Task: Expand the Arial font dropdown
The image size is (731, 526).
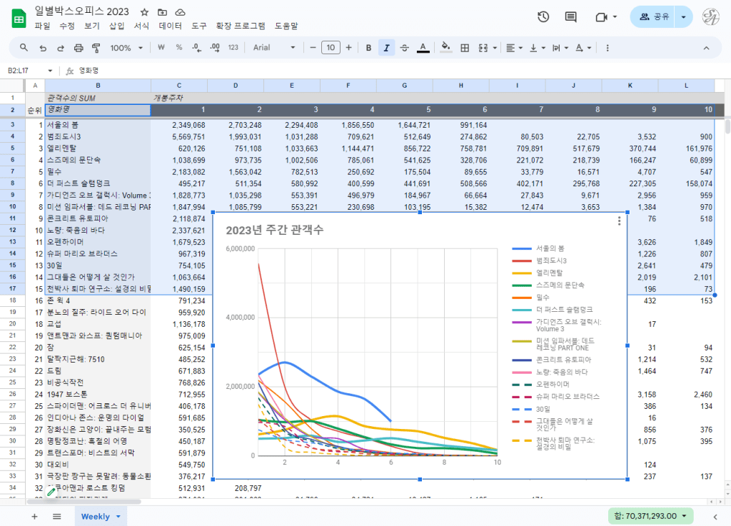Action: click(x=274, y=48)
